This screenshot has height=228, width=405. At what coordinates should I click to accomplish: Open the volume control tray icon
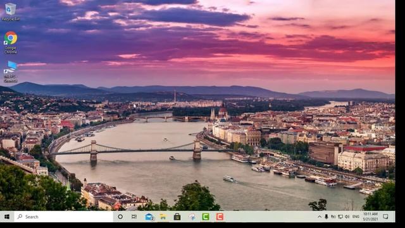347,217
